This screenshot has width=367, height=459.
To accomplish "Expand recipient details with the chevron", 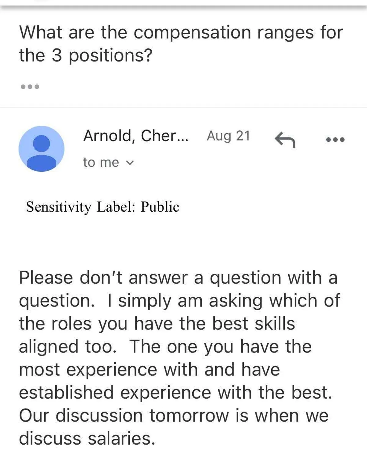I will 130,163.
